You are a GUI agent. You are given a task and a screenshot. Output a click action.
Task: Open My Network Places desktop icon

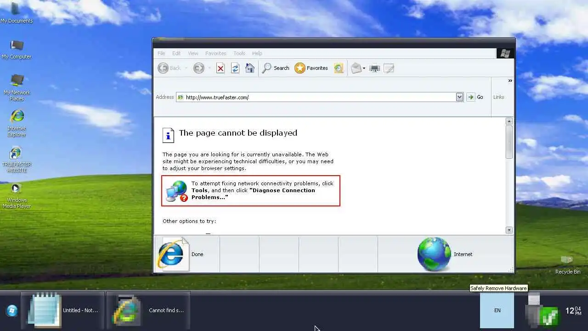tap(17, 87)
